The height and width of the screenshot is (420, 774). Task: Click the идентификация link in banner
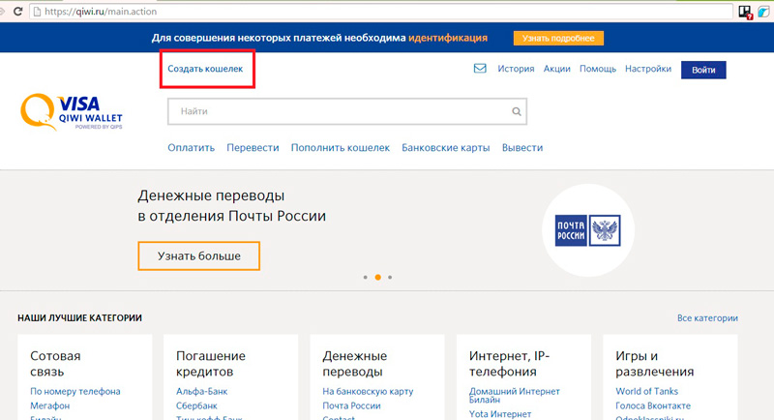tap(448, 38)
